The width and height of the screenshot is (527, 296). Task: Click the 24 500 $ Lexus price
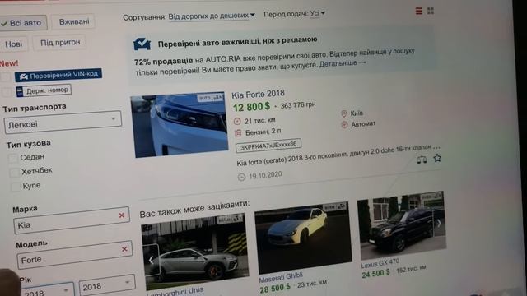point(375,273)
